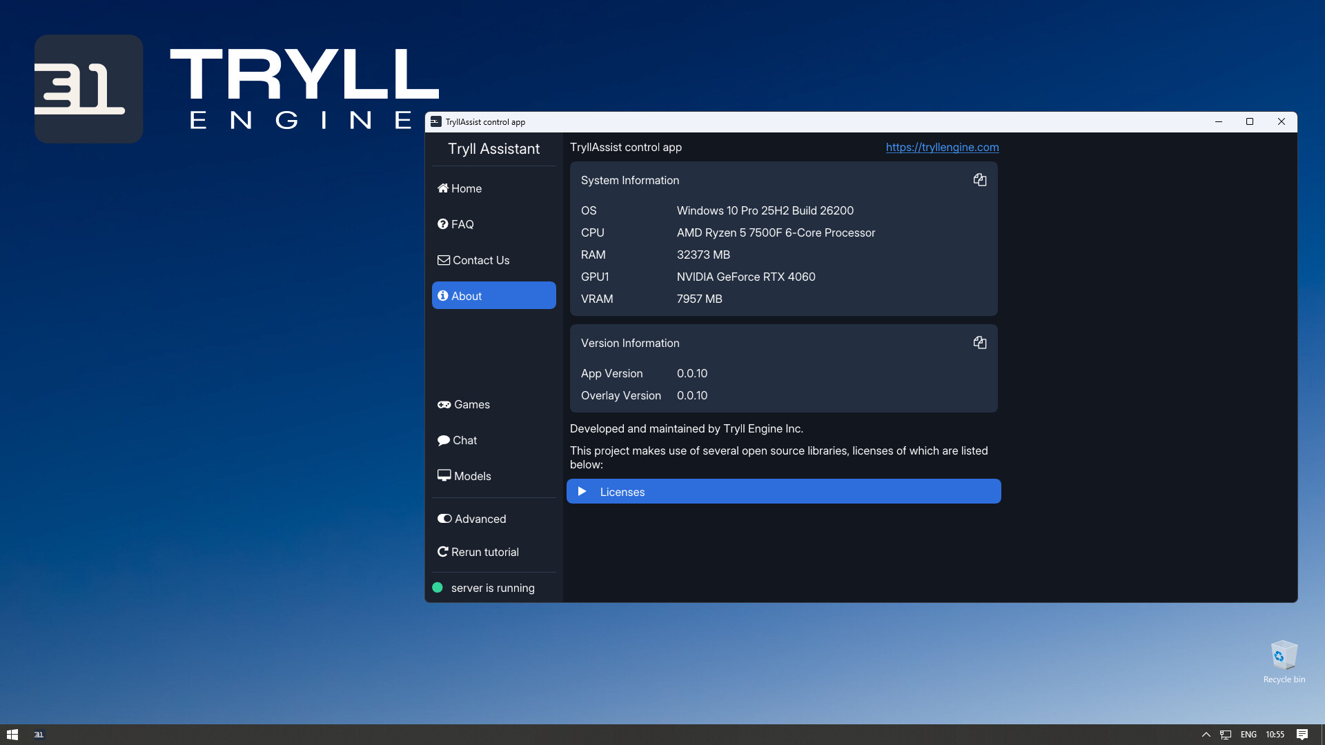1325x745 pixels.
Task: Open the Models section
Action: click(493, 476)
